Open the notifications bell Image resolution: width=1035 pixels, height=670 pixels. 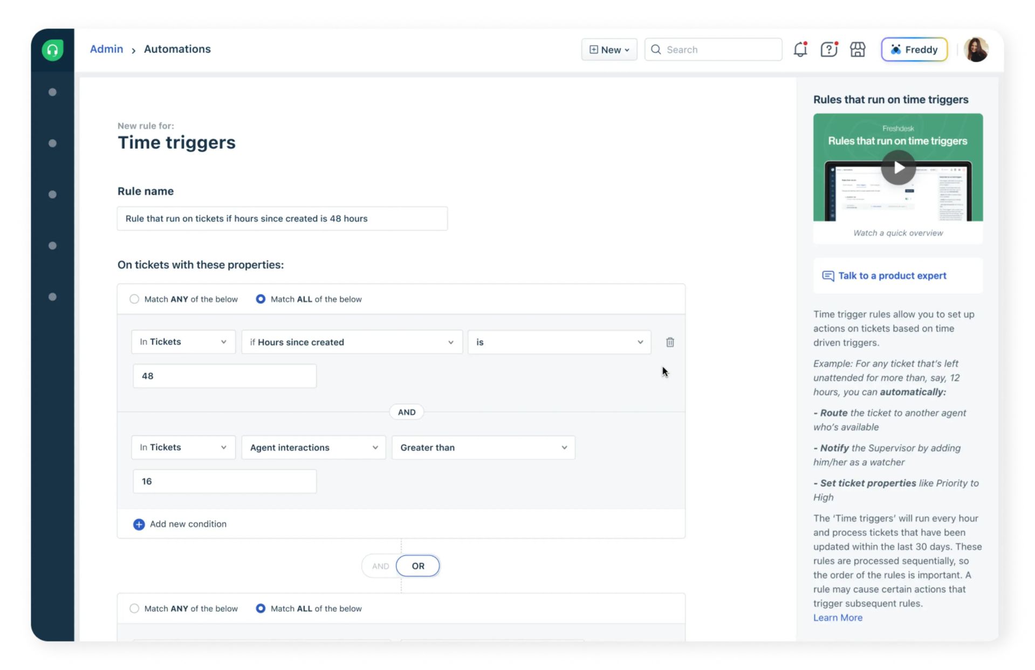tap(800, 49)
